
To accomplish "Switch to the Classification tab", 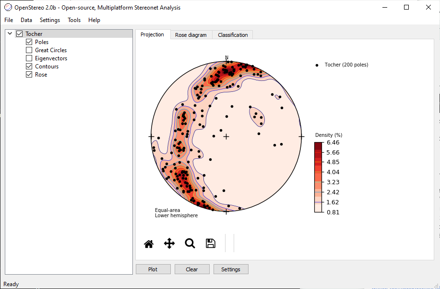I will 233,35.
